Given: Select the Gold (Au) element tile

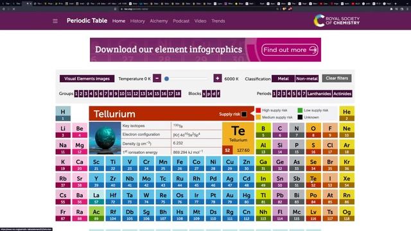Looking at the screenshot, I should 230,197.
